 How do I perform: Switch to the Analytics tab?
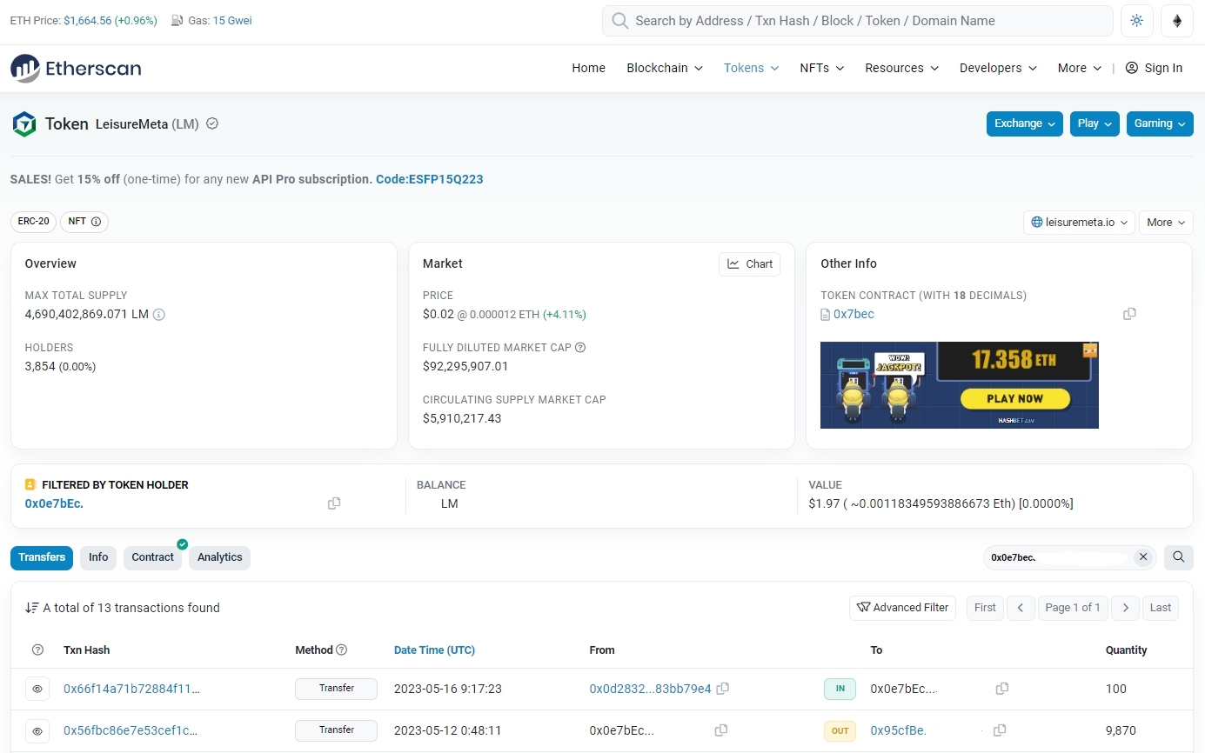[219, 557]
